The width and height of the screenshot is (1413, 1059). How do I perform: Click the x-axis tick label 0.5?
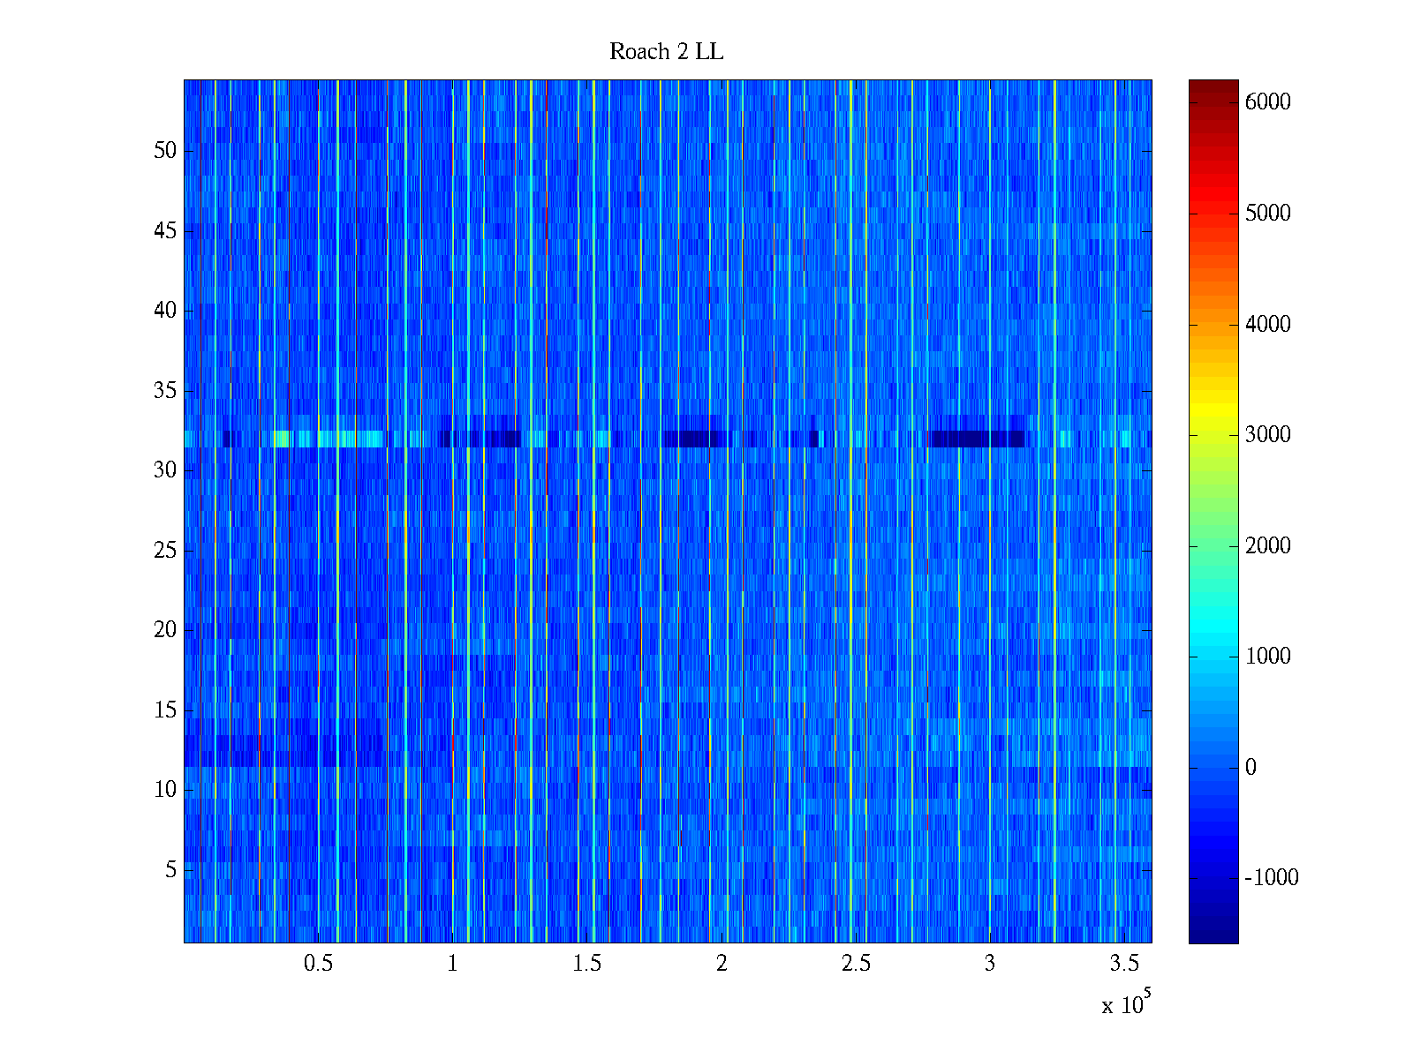318,964
